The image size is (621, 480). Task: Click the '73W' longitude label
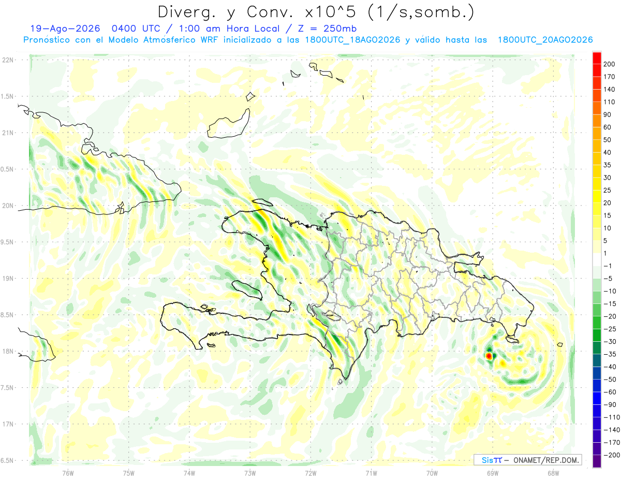click(250, 473)
